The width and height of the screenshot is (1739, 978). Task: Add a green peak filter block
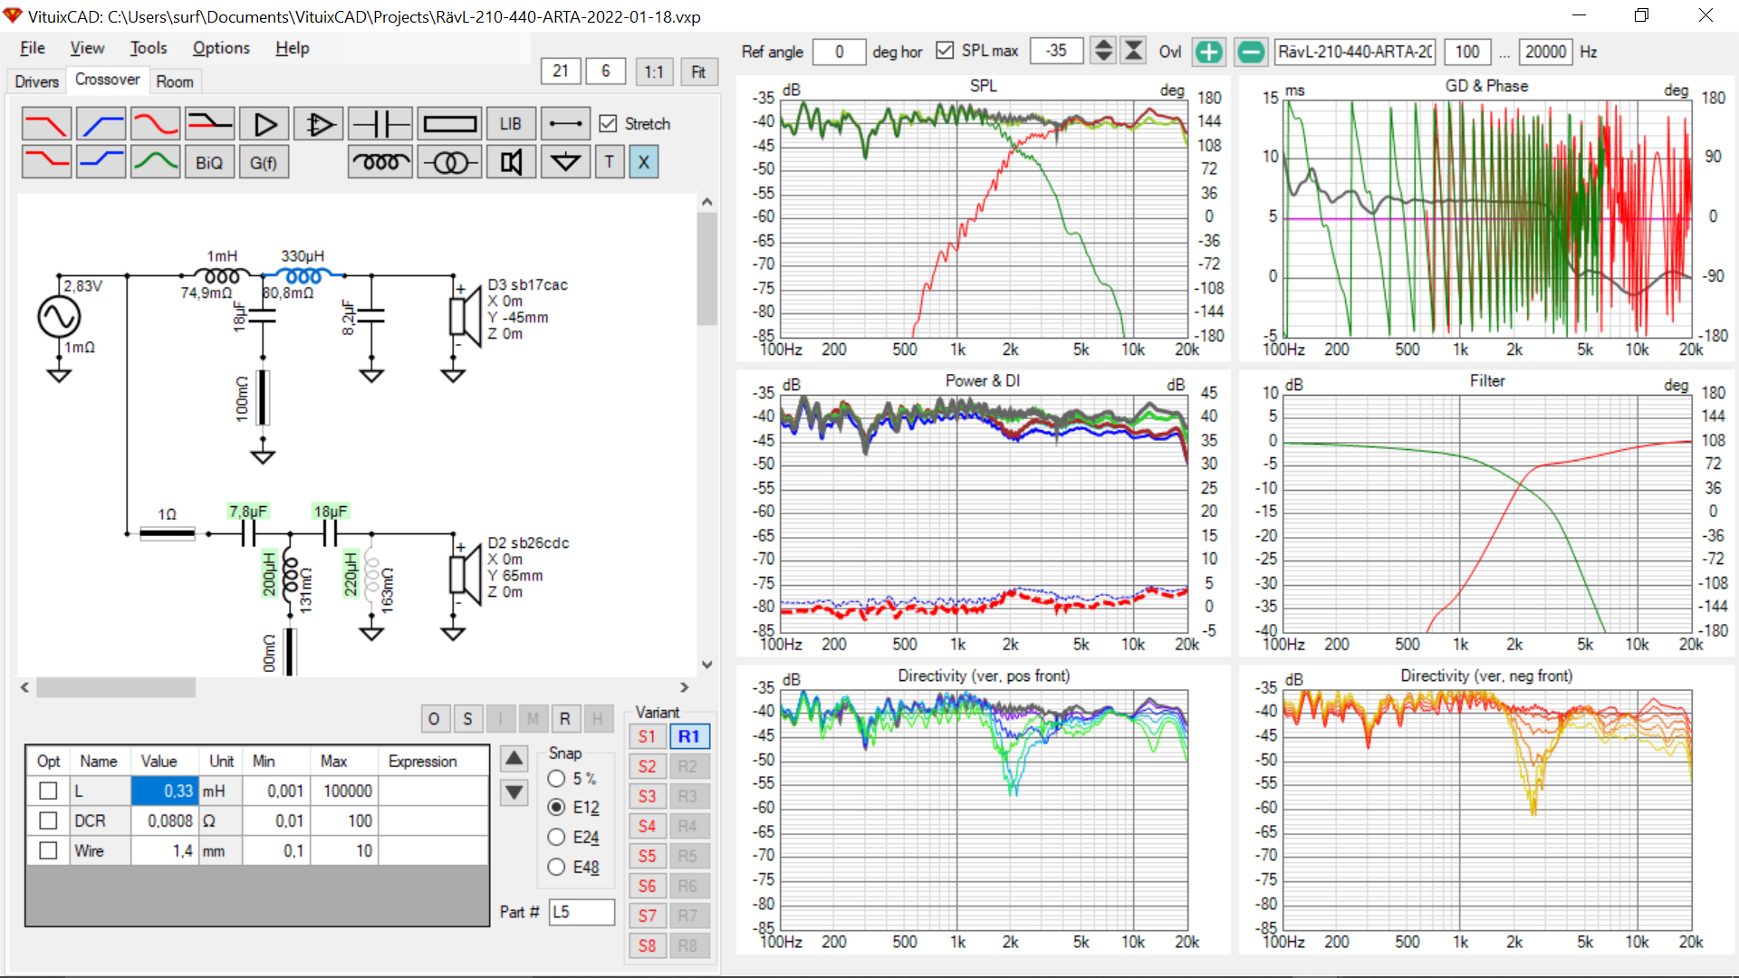coord(155,162)
